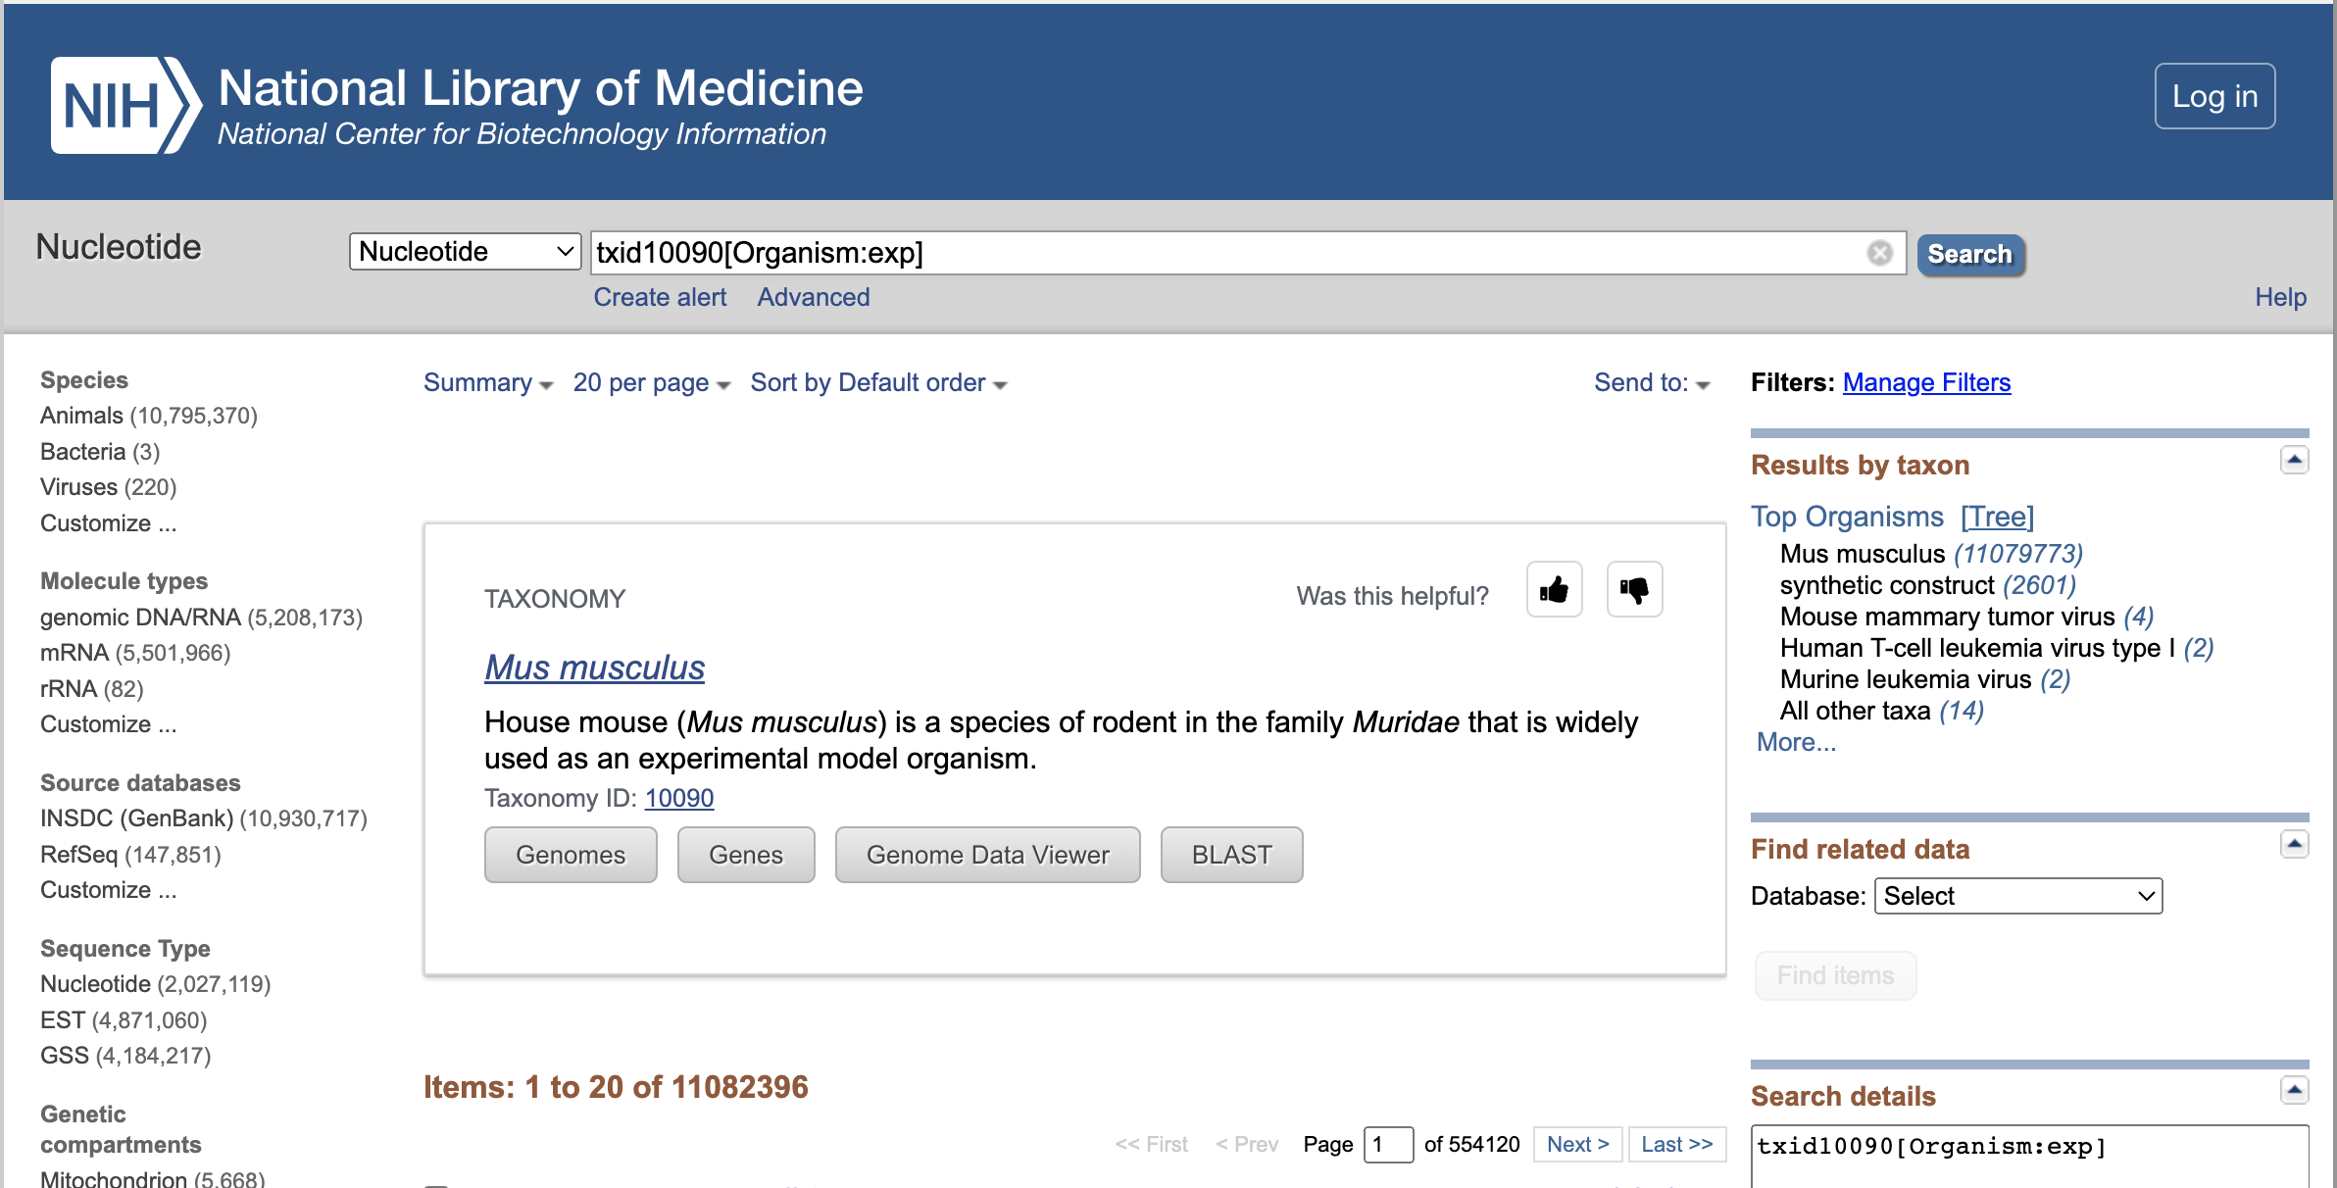Screen dimensions: 2337x1188
Task: Click the Genome Data Viewer button
Action: pos(987,855)
